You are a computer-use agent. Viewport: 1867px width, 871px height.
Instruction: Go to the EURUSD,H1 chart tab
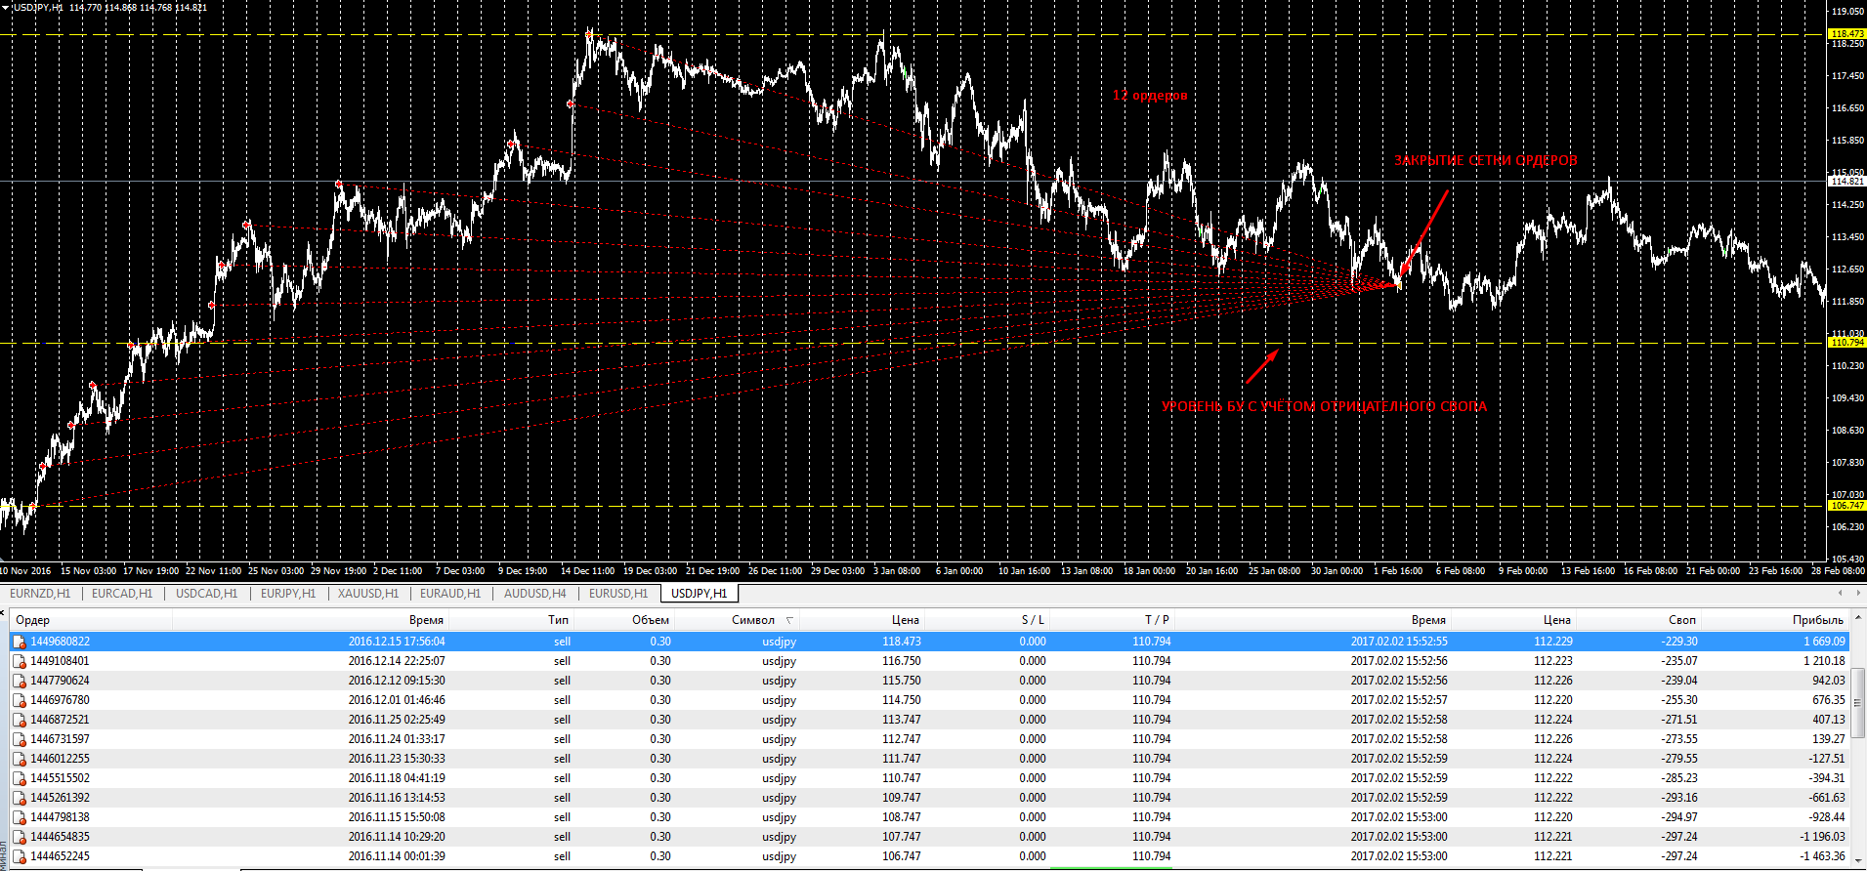point(618,593)
